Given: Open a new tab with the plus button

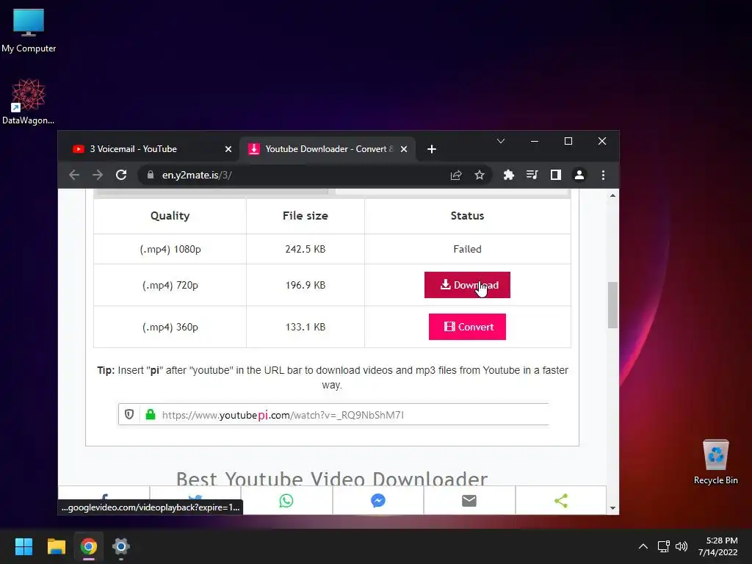Looking at the screenshot, I should 432,149.
